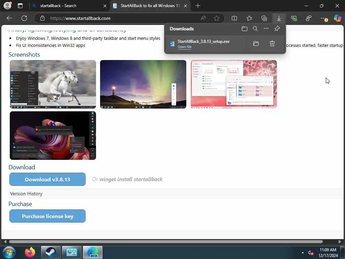
Task: Click the Screenshots heading
Action: point(24,54)
